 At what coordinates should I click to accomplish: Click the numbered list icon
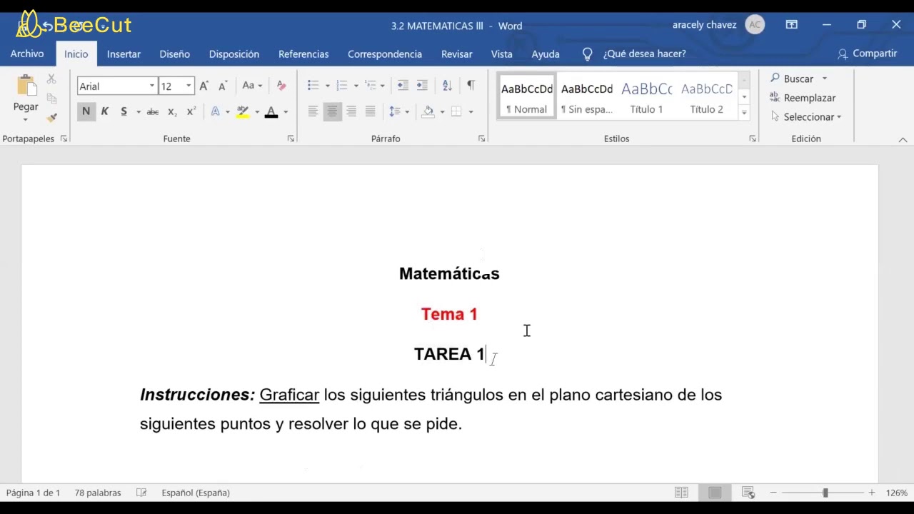[342, 86]
